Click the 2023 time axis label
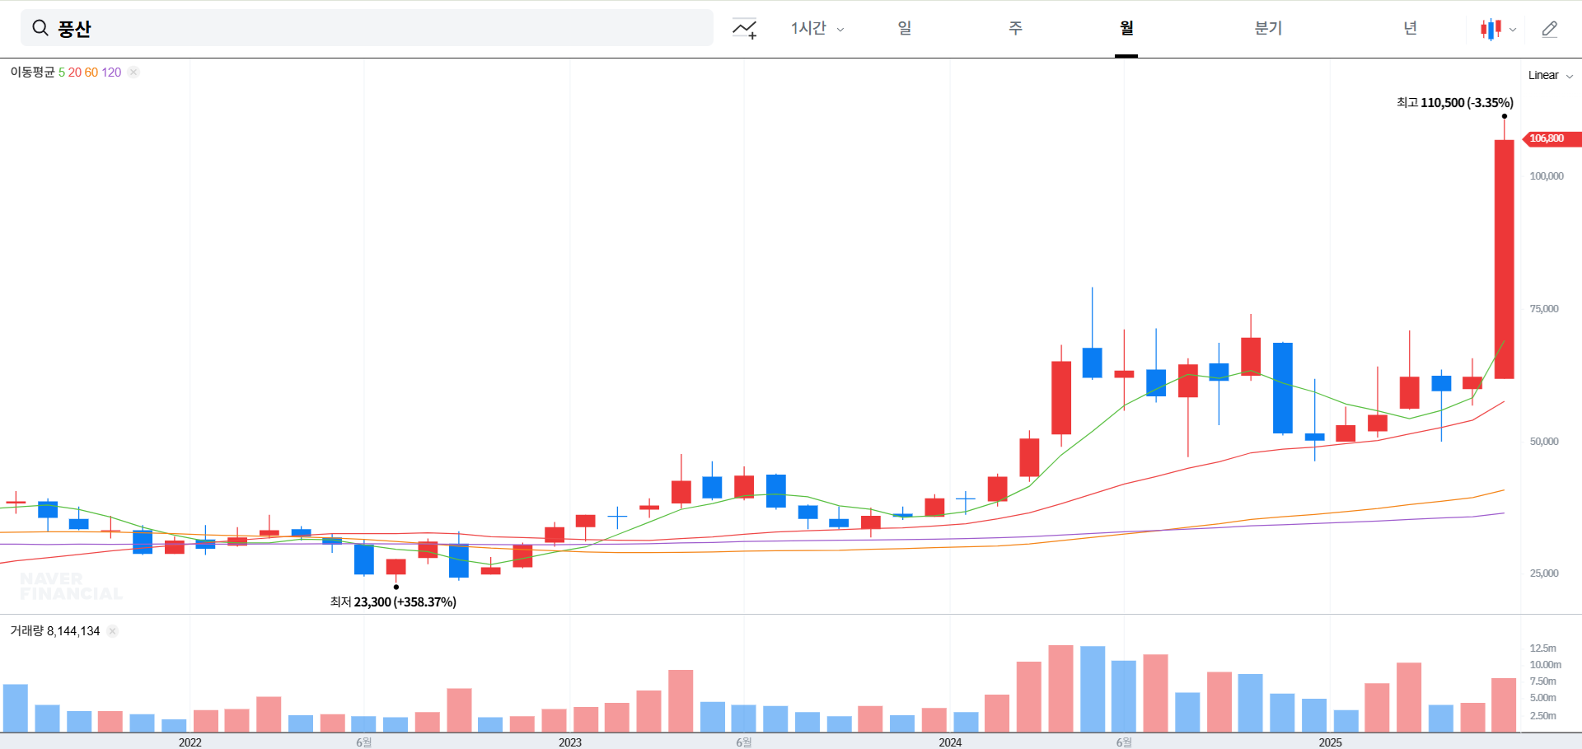 (x=570, y=742)
